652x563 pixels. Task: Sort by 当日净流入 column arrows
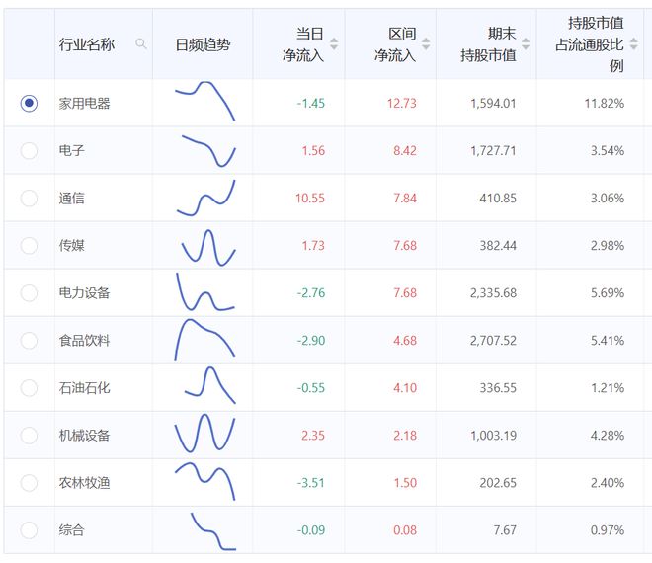tap(334, 43)
